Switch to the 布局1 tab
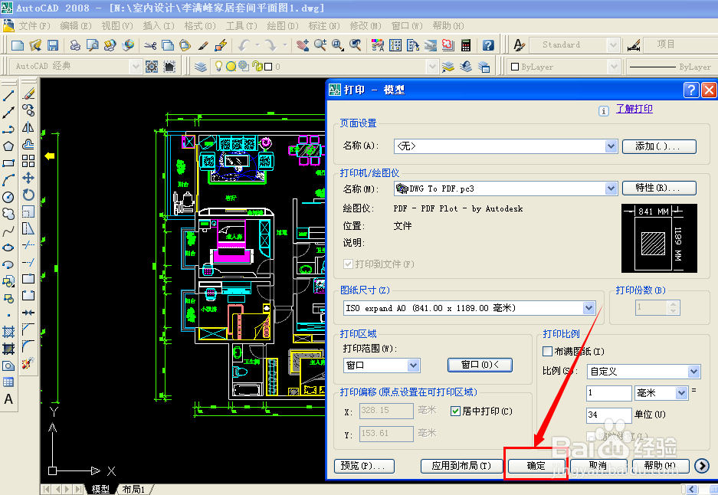Image resolution: width=718 pixels, height=495 pixels. click(135, 489)
